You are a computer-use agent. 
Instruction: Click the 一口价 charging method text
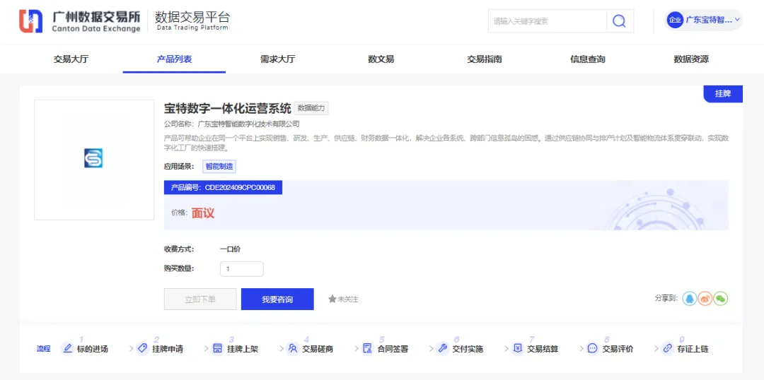pyautogui.click(x=230, y=249)
